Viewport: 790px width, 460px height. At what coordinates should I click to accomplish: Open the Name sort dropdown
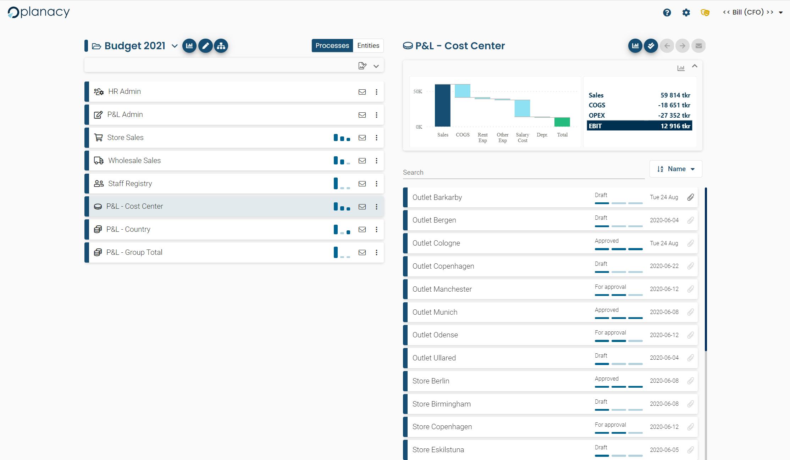(x=675, y=169)
